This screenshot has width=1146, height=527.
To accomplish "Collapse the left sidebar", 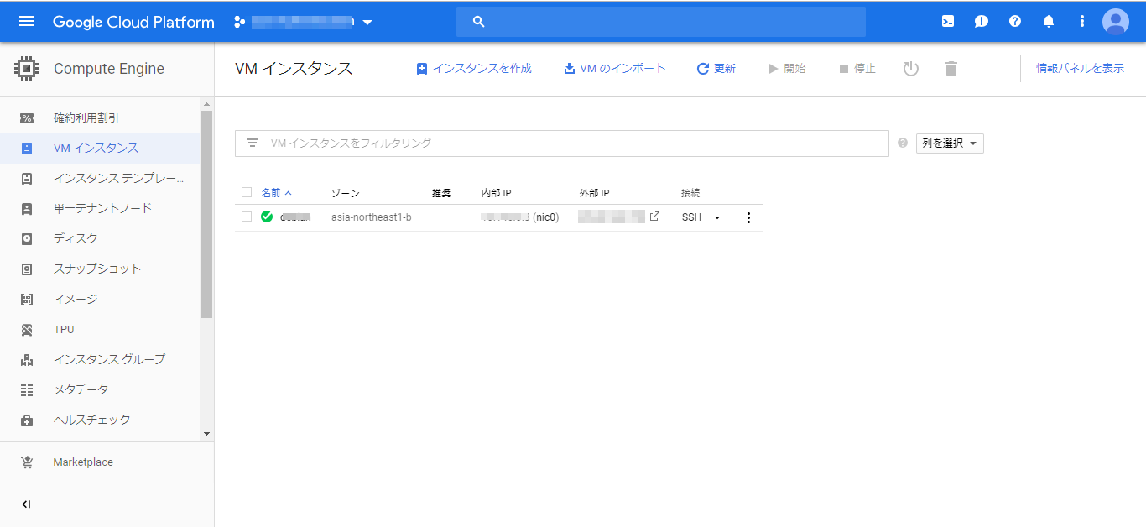I will pyautogui.click(x=25, y=504).
